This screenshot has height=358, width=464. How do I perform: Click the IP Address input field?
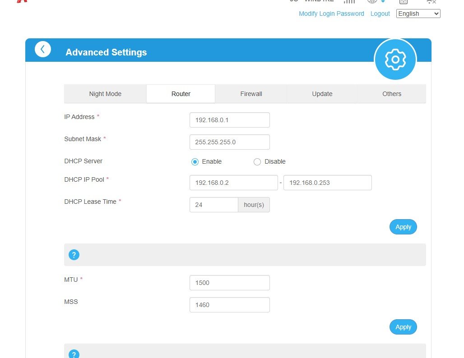(x=229, y=120)
